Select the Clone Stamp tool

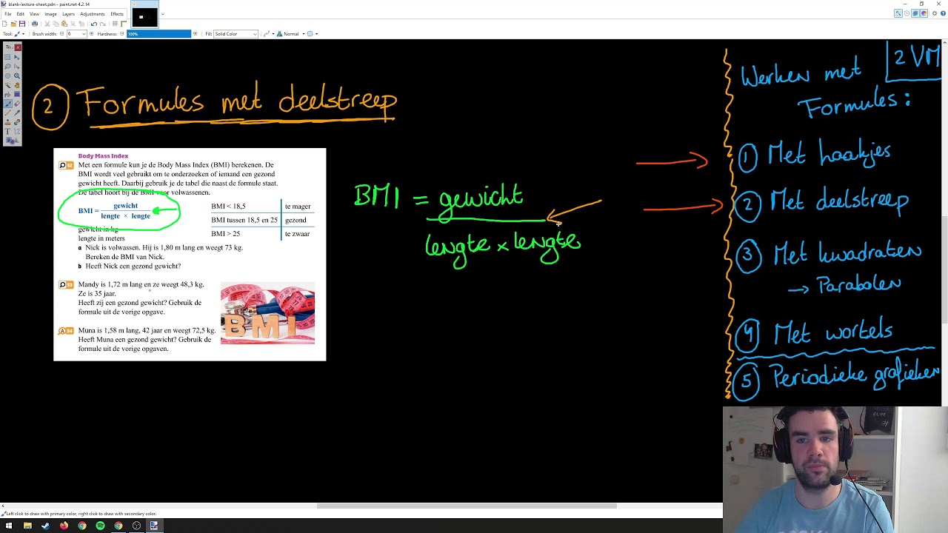tap(7, 122)
